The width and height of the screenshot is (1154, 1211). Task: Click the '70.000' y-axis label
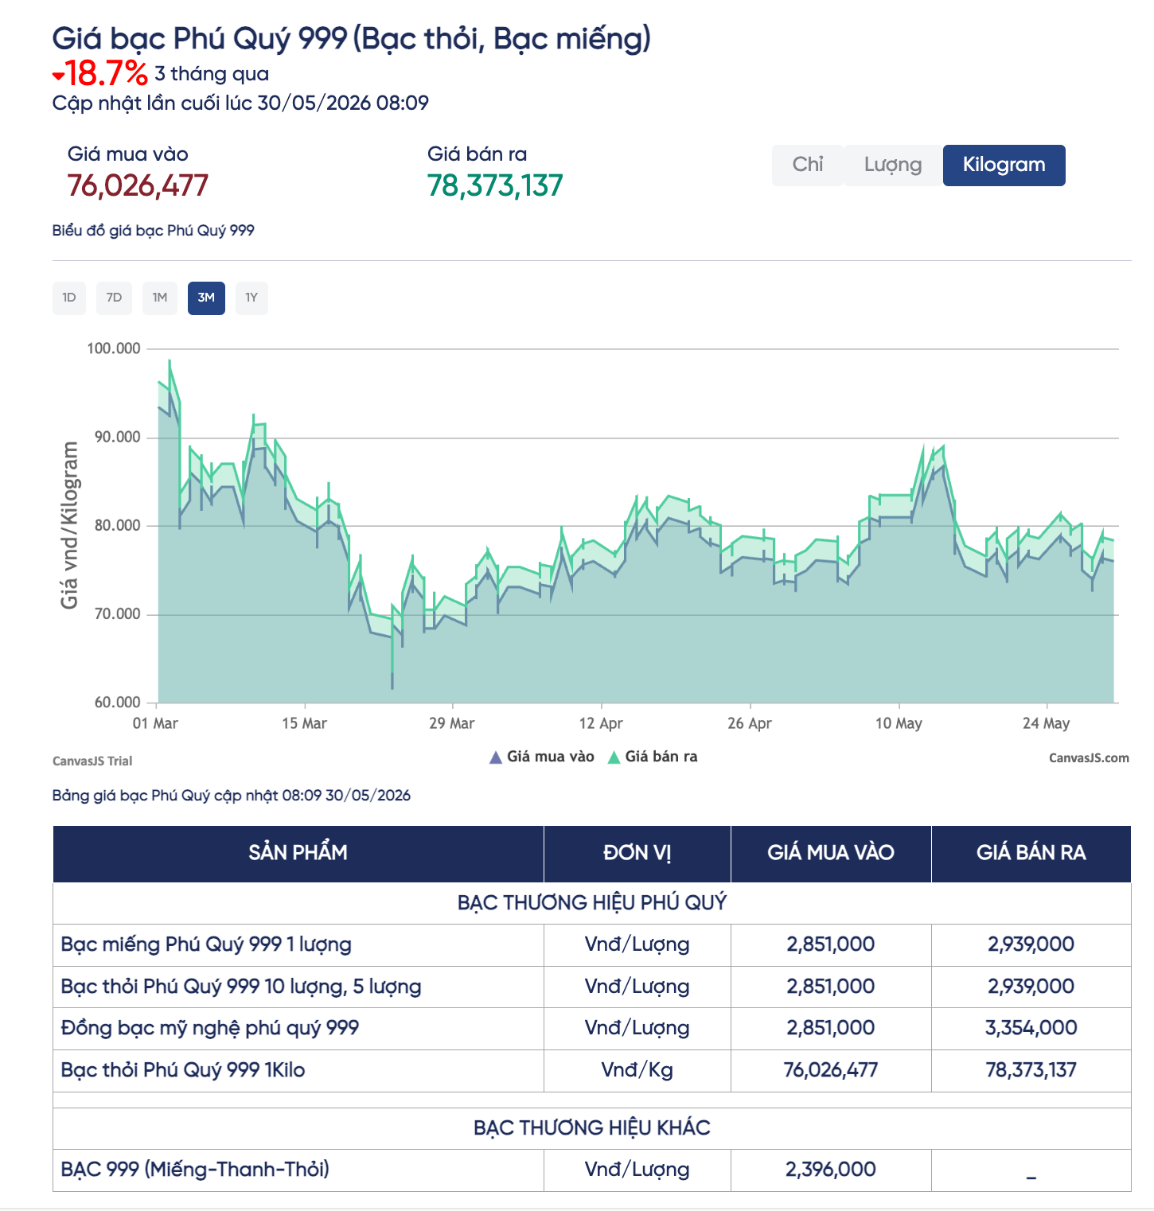point(117,613)
